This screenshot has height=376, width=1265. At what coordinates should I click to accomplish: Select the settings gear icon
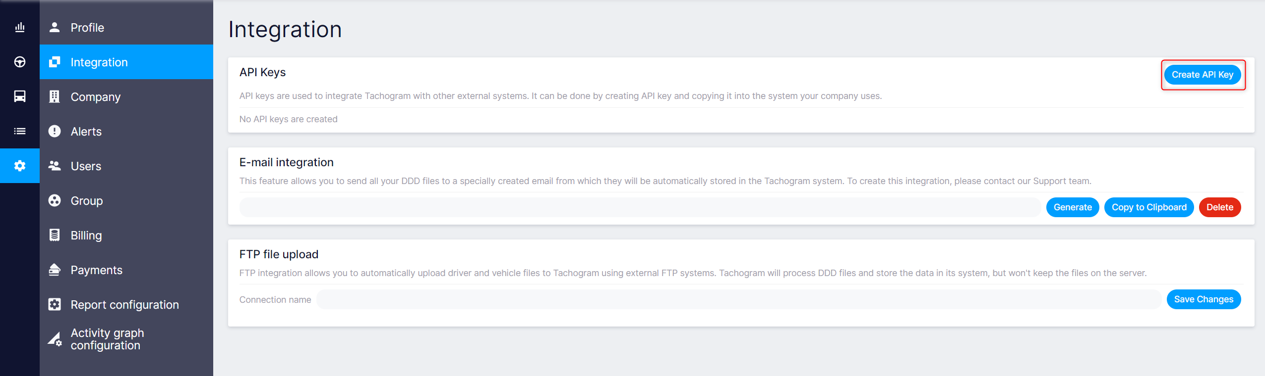(x=20, y=166)
